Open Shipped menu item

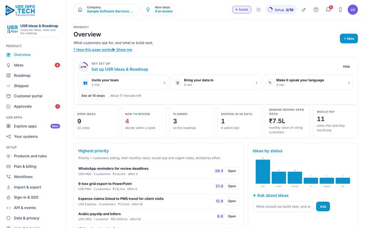33,86
